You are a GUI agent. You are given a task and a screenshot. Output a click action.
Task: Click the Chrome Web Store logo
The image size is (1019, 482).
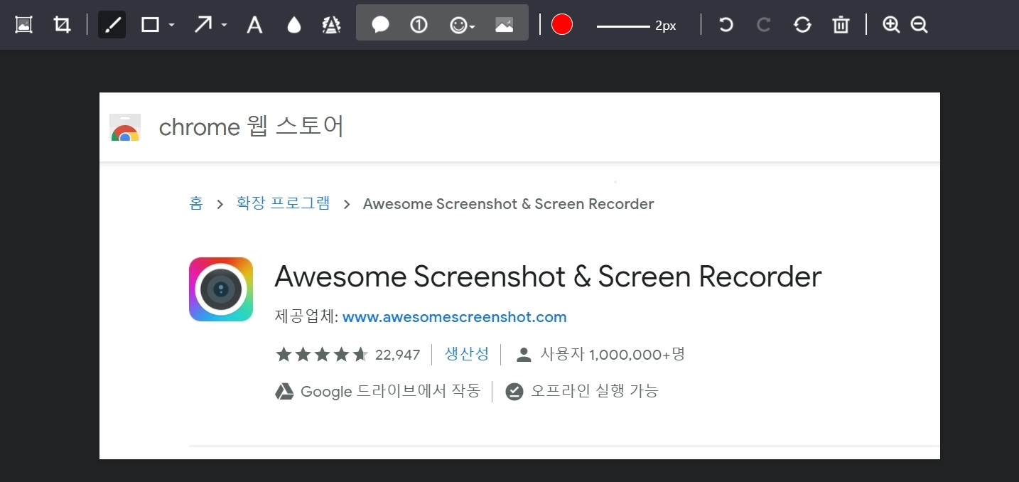[x=125, y=127]
